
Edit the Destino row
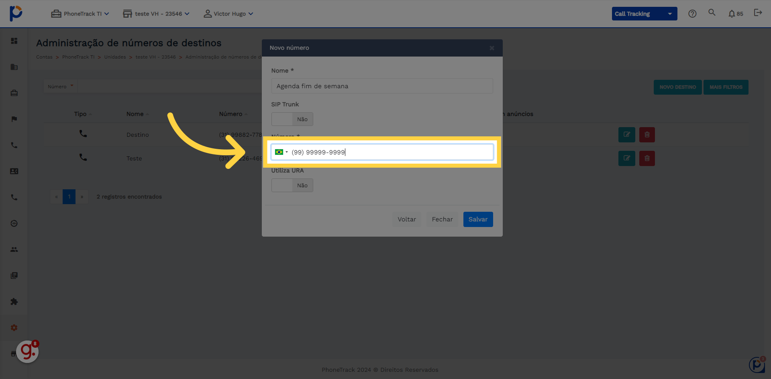click(x=626, y=135)
